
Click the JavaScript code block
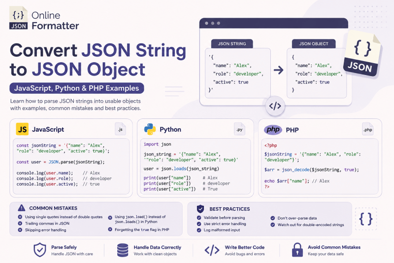tap(71, 166)
